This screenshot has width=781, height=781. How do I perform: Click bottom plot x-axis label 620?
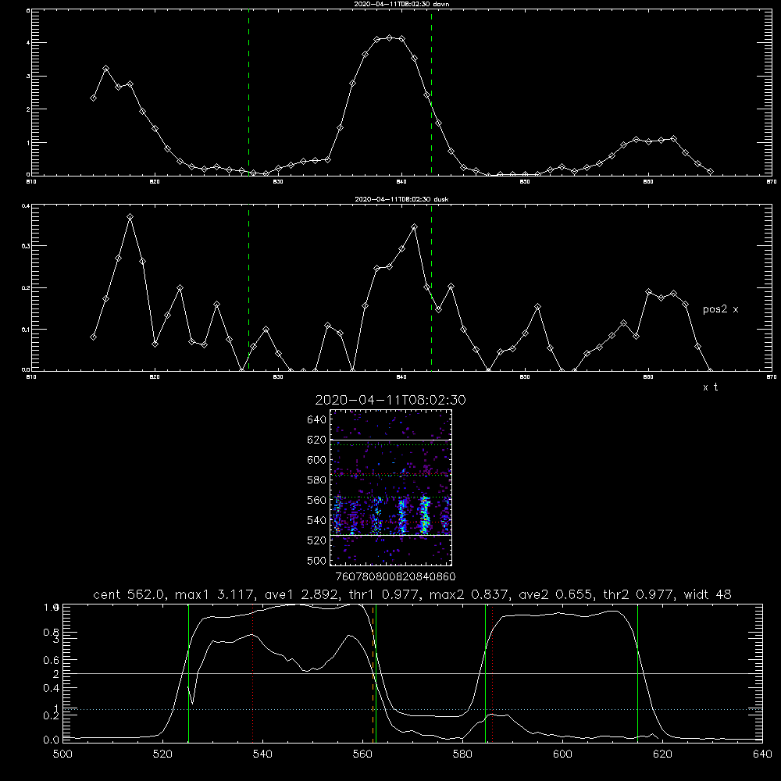(x=662, y=754)
